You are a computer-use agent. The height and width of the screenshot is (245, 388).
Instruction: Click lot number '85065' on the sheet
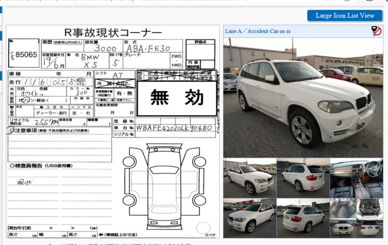(x=26, y=55)
